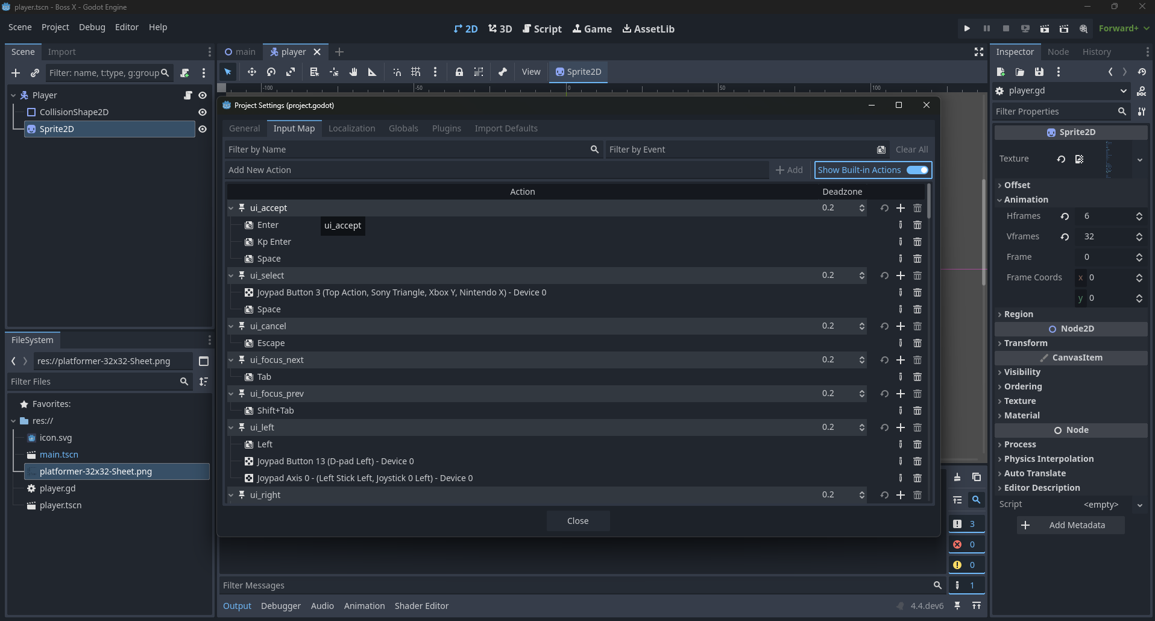The image size is (1155, 621).
Task: Switch to the Script workspace
Action: tap(542, 28)
